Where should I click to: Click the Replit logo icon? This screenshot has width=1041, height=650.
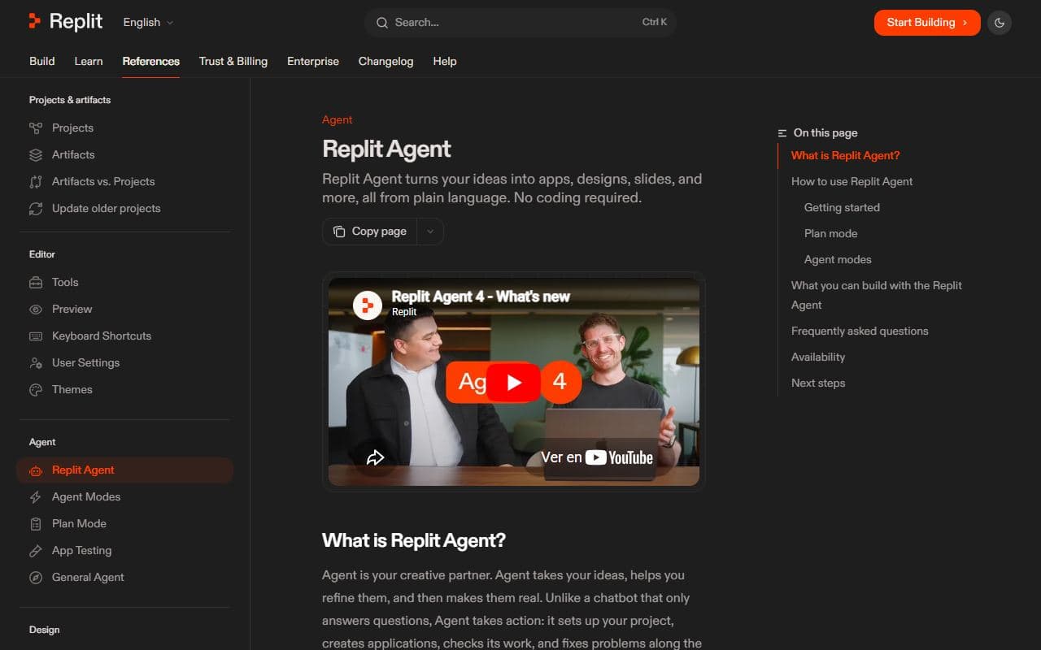(x=35, y=22)
